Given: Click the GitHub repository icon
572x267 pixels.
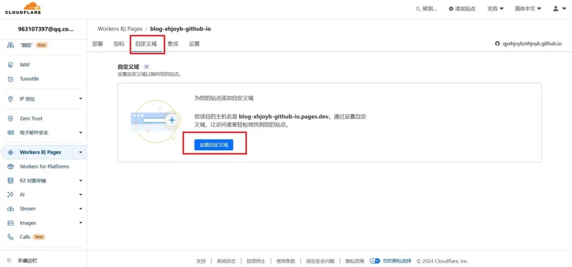Looking at the screenshot, I should (497, 44).
